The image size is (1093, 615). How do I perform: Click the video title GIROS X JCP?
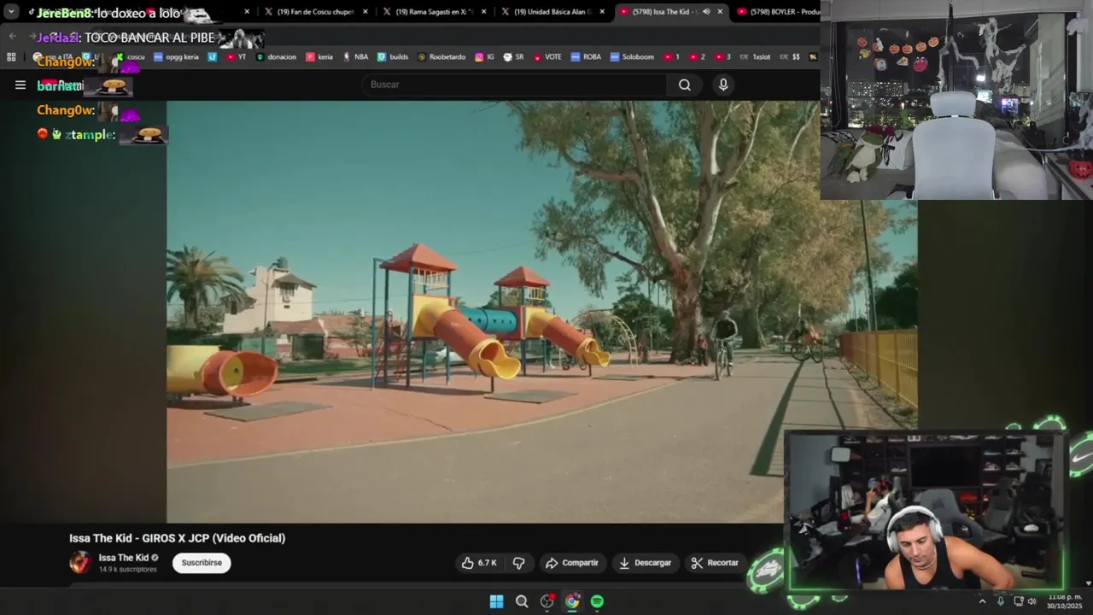[178, 538]
